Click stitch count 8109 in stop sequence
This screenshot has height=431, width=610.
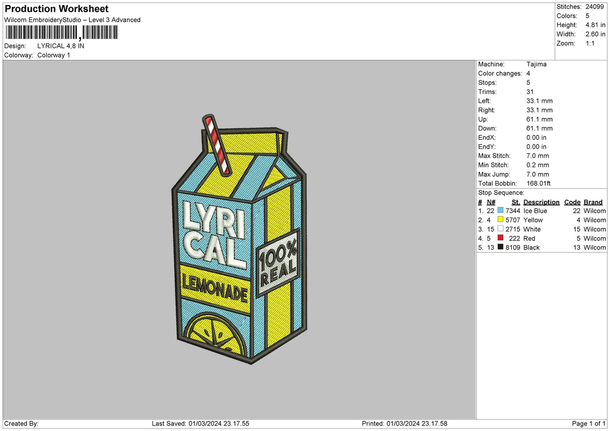coord(512,247)
